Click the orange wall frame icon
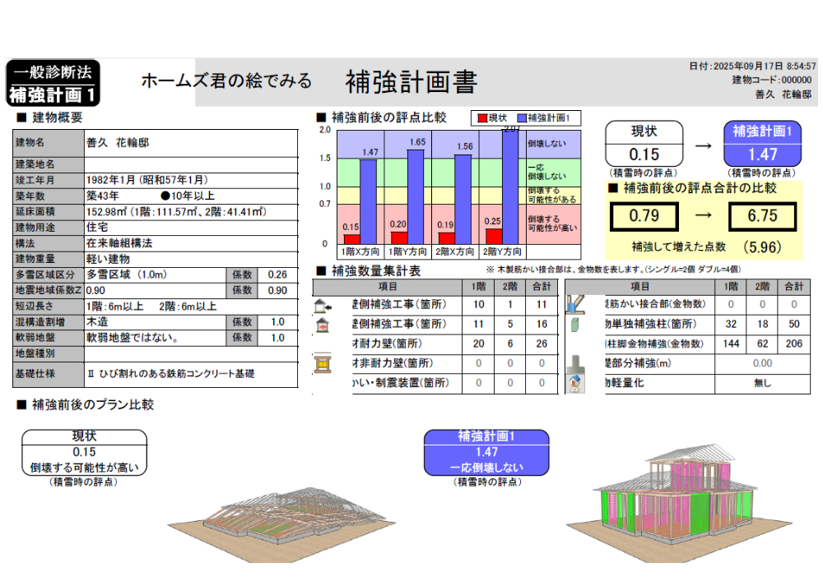The width and height of the screenshot is (823, 581). (322, 363)
